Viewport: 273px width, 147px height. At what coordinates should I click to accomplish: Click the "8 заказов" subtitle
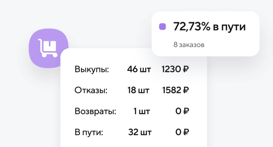[189, 45]
